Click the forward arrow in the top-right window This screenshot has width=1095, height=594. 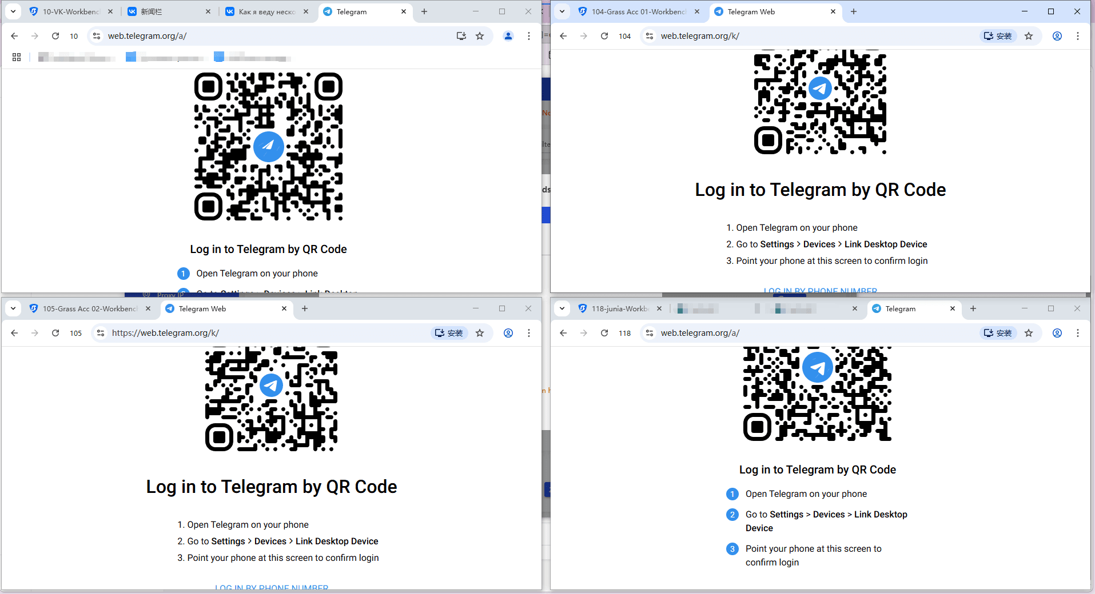pos(584,36)
